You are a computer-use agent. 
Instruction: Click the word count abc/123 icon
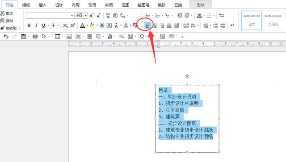(162, 37)
